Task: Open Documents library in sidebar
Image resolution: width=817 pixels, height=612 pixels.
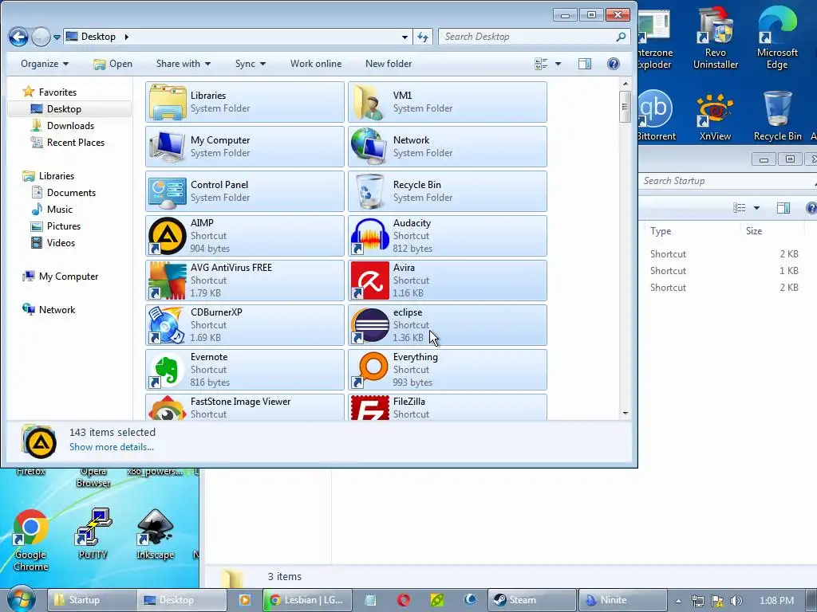Action: coord(71,193)
